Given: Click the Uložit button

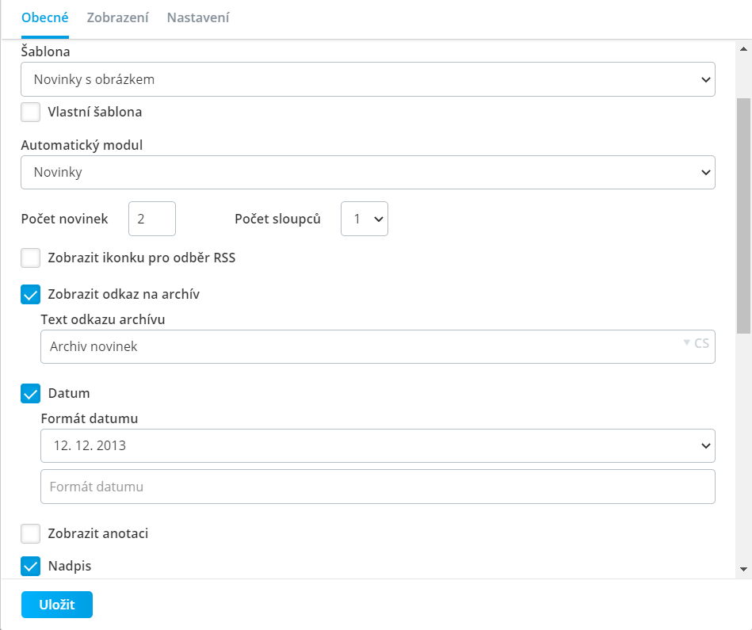Looking at the screenshot, I should [x=56, y=605].
